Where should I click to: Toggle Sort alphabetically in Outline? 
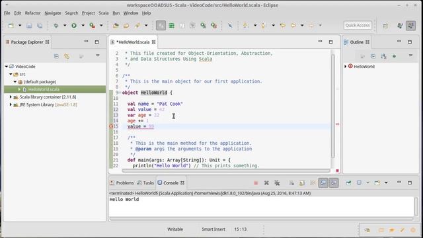click(x=383, y=56)
